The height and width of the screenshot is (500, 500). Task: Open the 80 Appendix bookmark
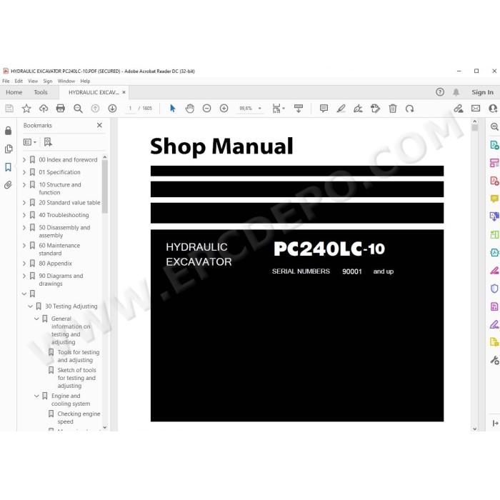point(55,264)
